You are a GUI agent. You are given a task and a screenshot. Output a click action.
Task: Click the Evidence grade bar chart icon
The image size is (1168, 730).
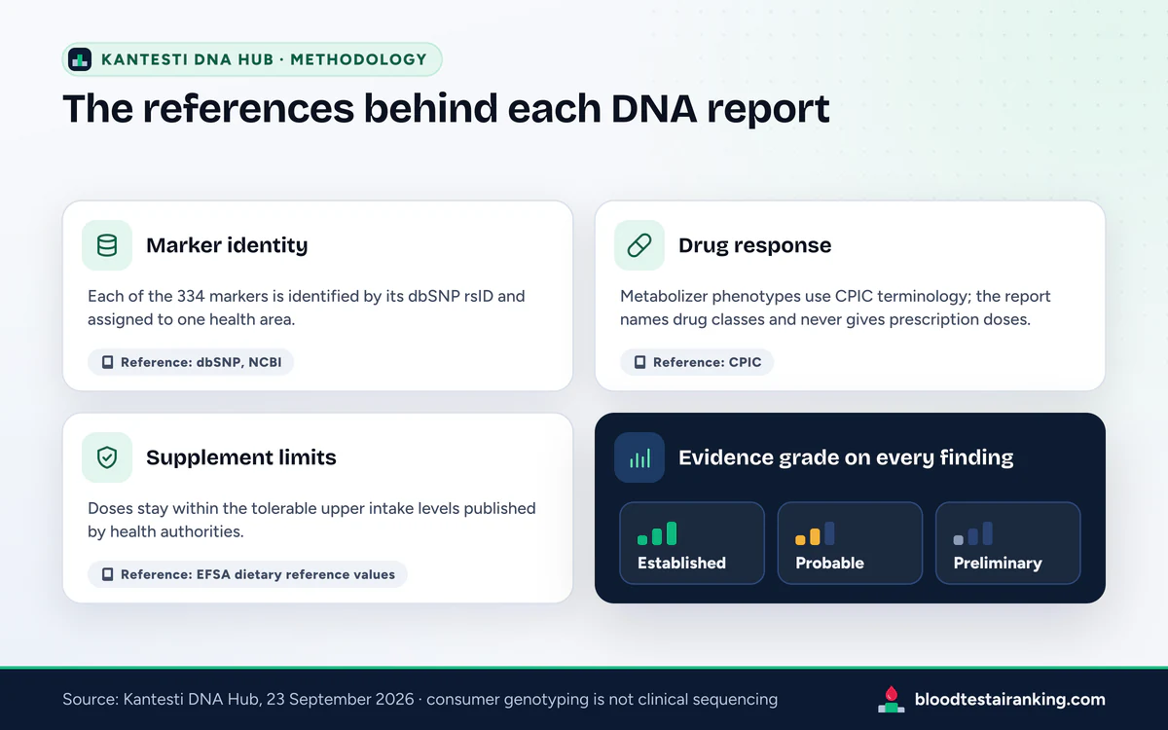pos(639,457)
